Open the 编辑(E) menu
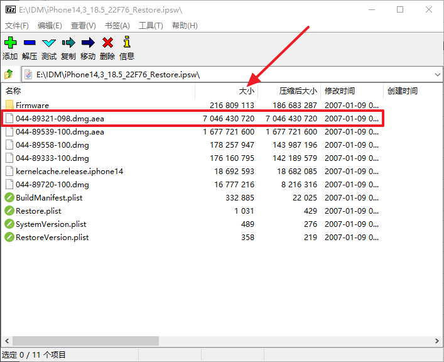Viewport: 444px width, 362px height. [x=50, y=26]
